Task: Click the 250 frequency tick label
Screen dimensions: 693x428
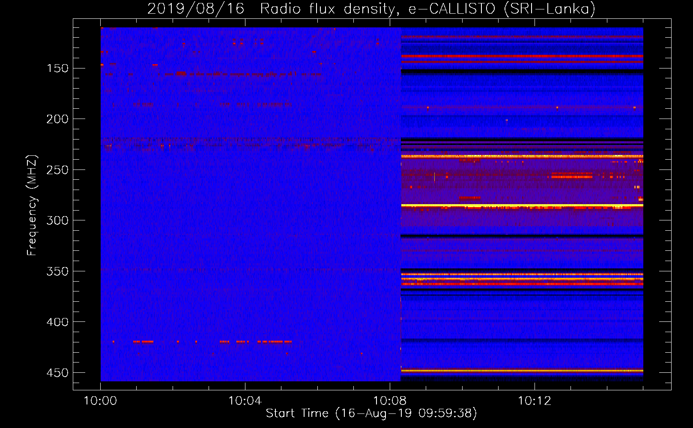Action: click(57, 170)
